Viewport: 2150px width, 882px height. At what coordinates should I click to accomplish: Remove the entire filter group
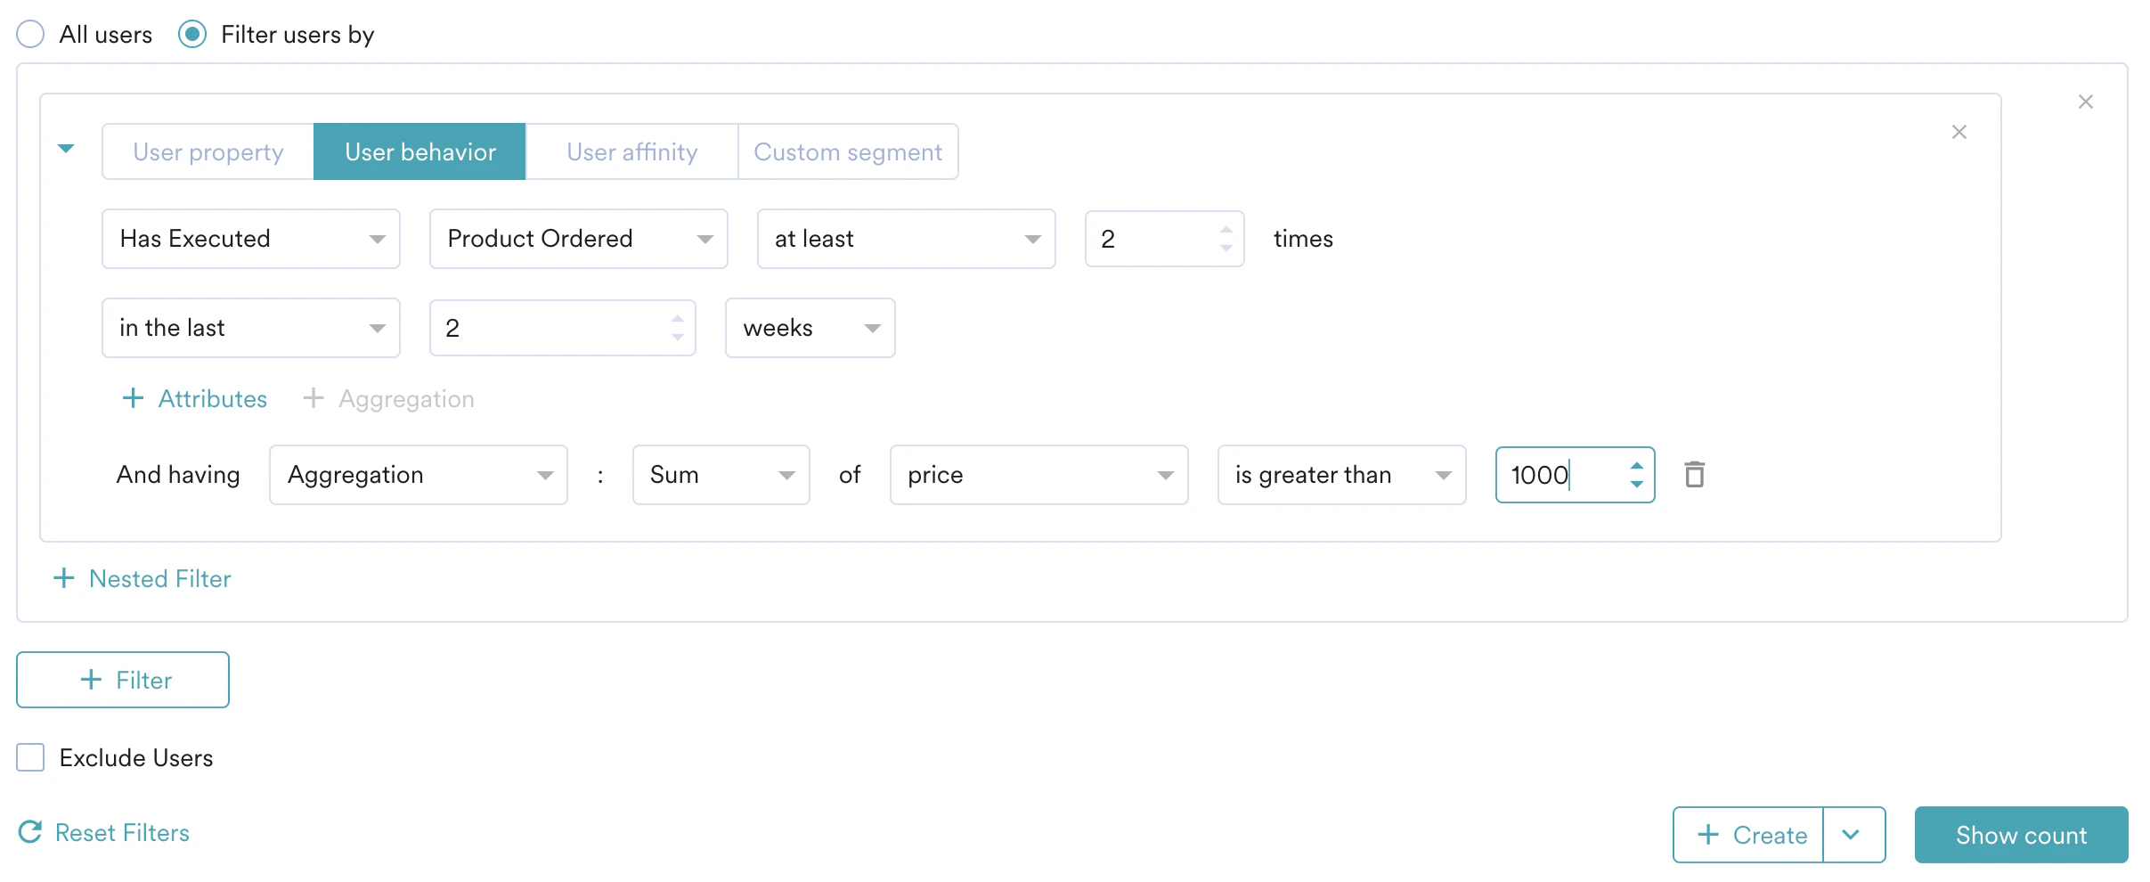2086,102
